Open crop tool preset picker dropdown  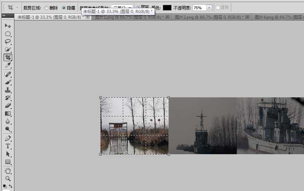click(13, 8)
